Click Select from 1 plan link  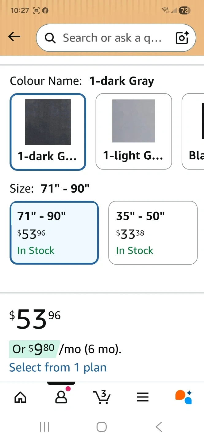(58, 367)
